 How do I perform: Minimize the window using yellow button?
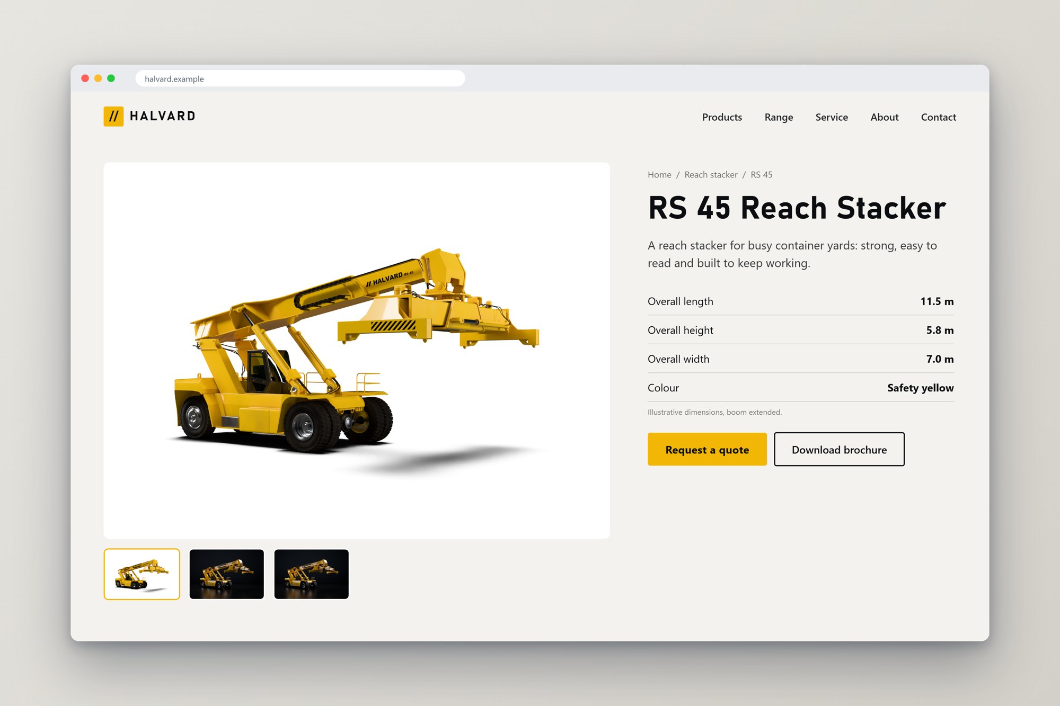[x=98, y=78]
